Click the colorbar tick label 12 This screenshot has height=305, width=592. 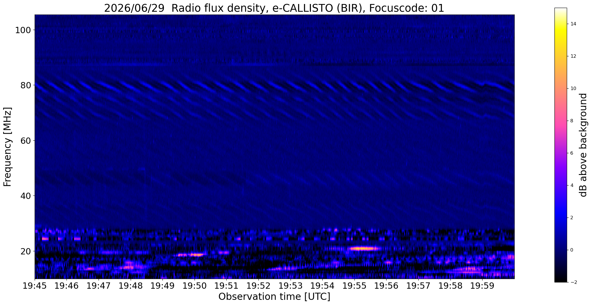[x=573, y=56]
